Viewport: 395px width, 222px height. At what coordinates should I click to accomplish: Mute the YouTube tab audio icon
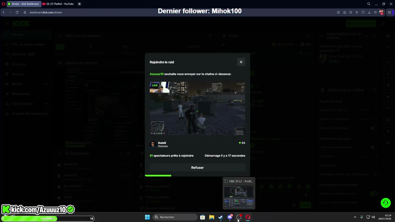[48, 4]
